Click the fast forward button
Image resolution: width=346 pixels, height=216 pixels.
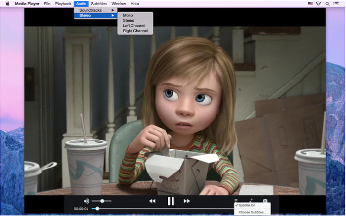[x=187, y=201]
